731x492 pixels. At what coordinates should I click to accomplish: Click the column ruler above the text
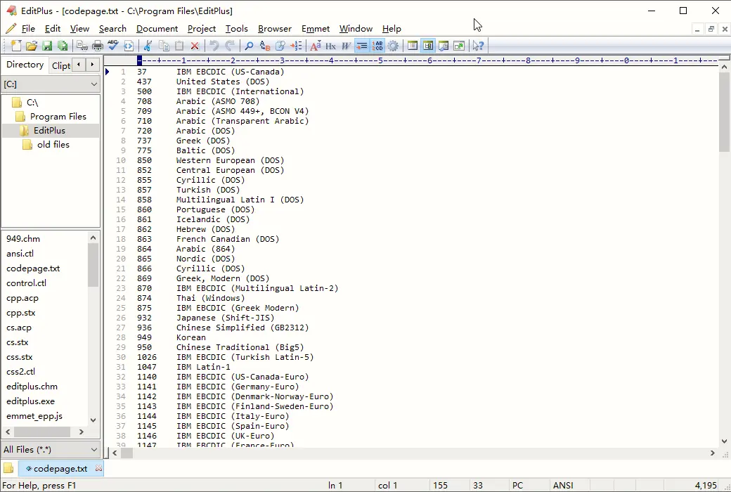click(427, 60)
